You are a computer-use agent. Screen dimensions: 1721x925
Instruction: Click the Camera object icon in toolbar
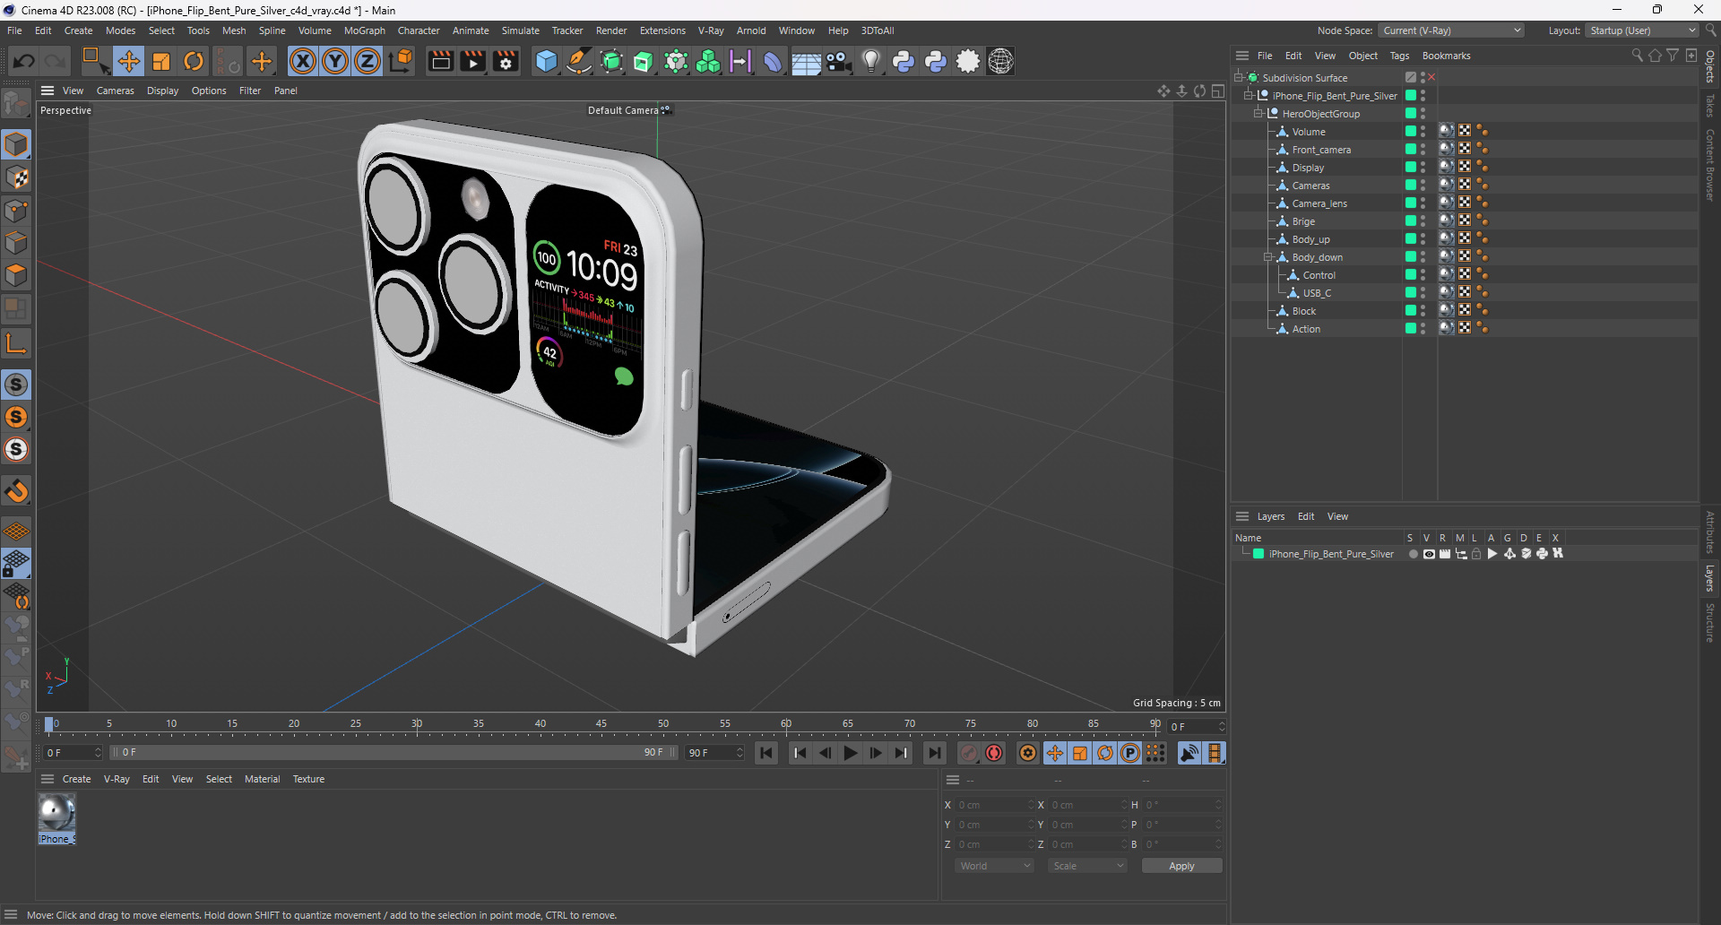[838, 61]
